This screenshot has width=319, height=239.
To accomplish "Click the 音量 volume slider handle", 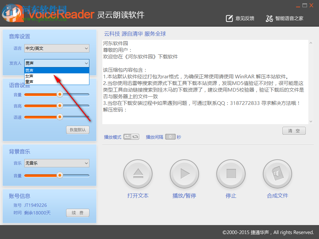I will pos(59,95).
